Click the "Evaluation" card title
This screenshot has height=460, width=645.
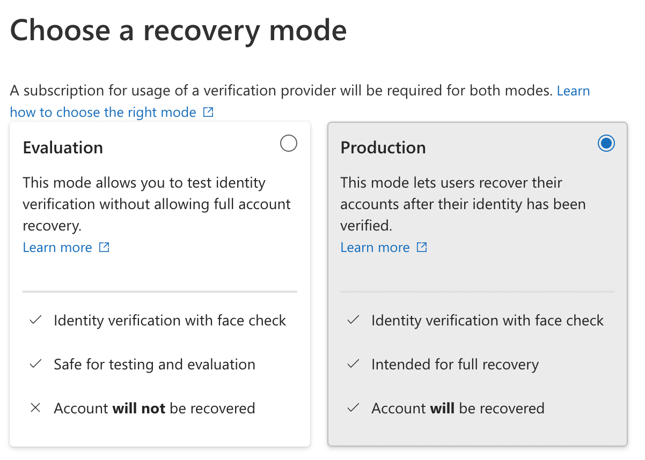(x=63, y=147)
